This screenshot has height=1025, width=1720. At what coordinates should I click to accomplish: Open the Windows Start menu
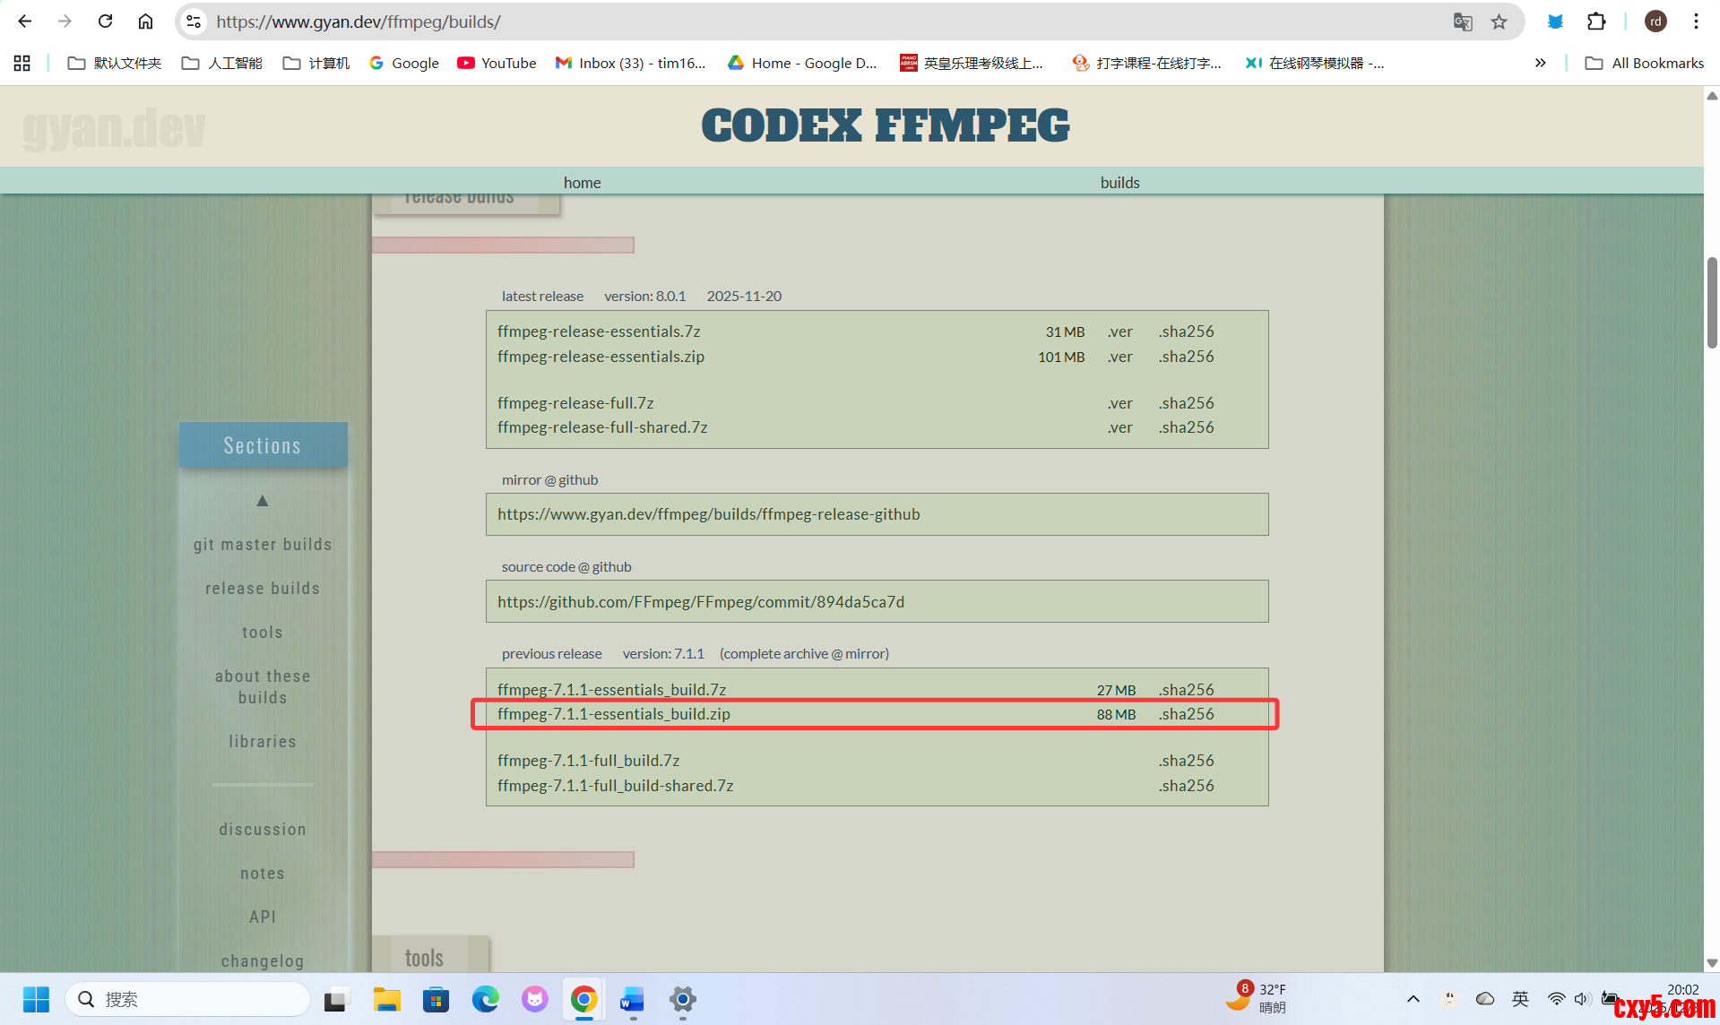pyautogui.click(x=36, y=999)
